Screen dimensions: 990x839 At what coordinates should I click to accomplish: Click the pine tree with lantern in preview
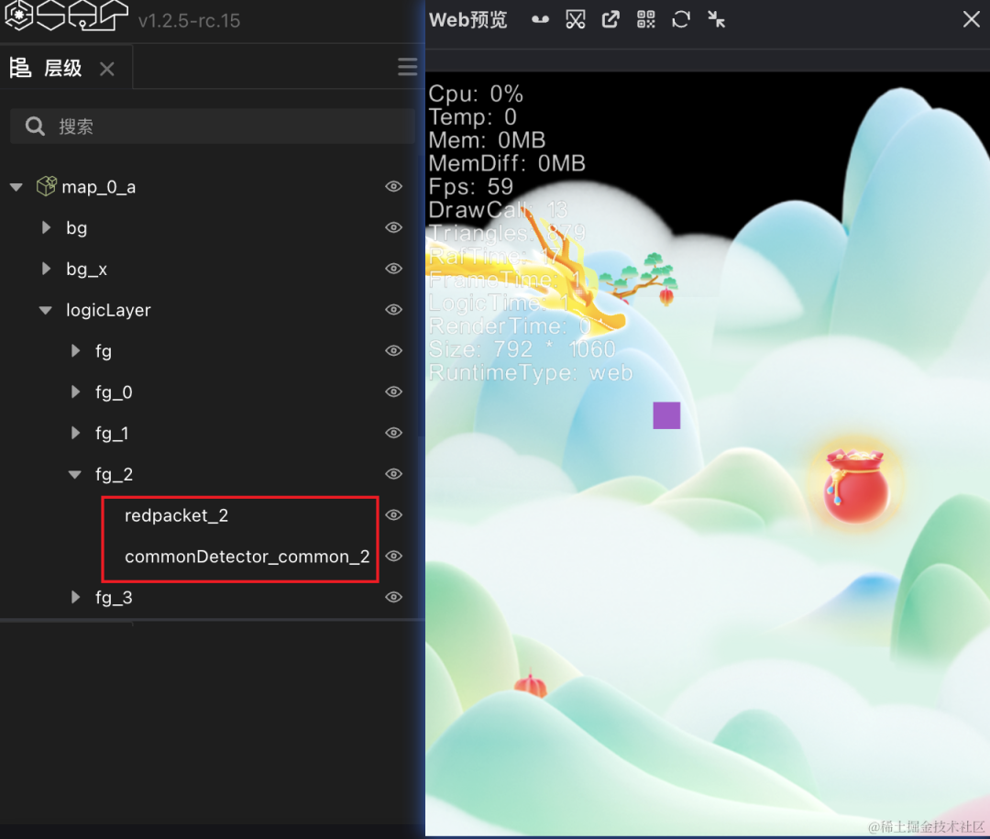tap(639, 278)
